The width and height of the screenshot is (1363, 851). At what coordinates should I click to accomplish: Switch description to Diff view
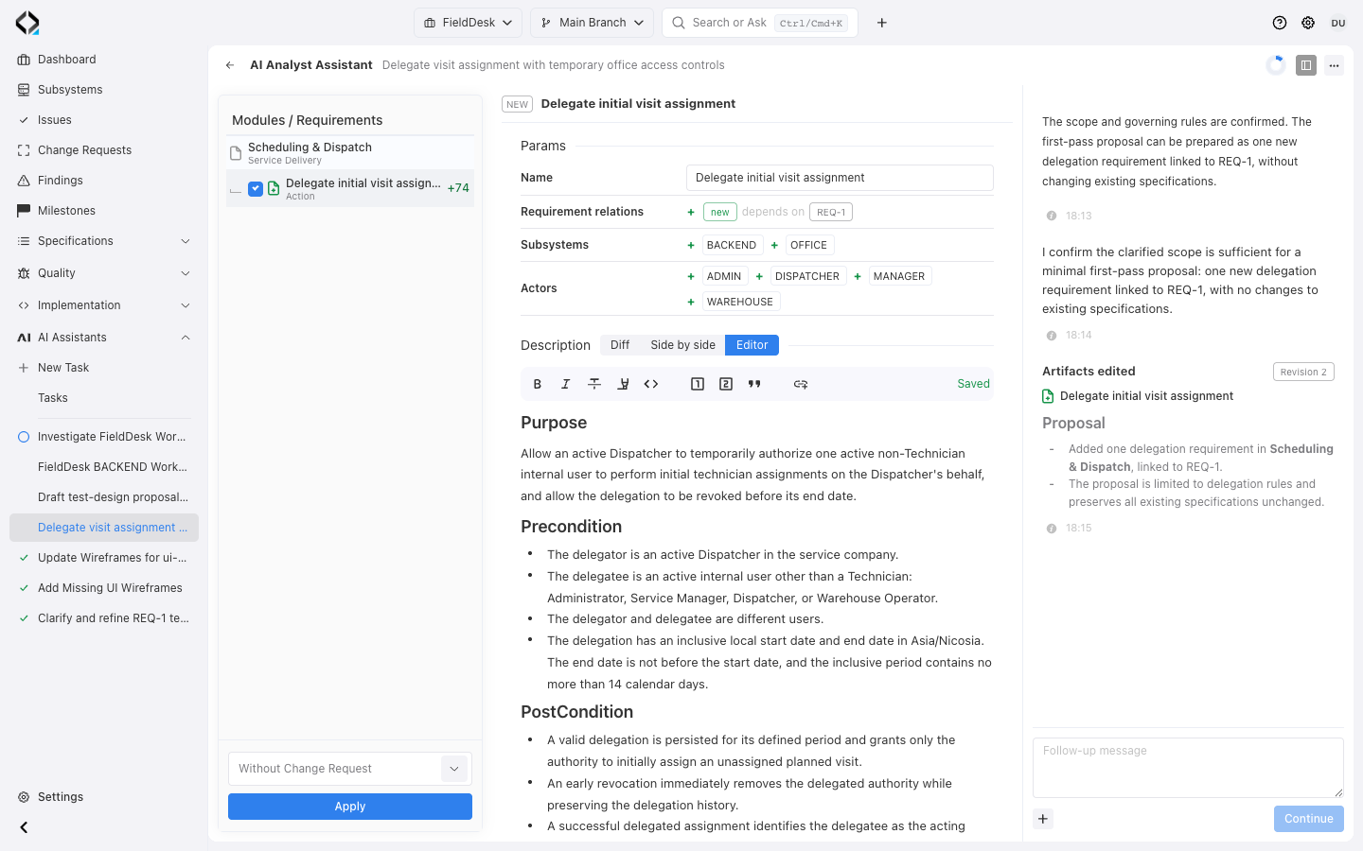[x=620, y=345]
